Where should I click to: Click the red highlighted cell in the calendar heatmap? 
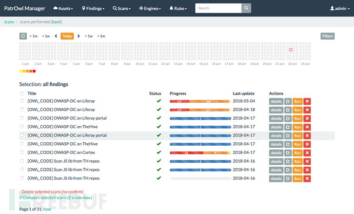click(x=291, y=49)
